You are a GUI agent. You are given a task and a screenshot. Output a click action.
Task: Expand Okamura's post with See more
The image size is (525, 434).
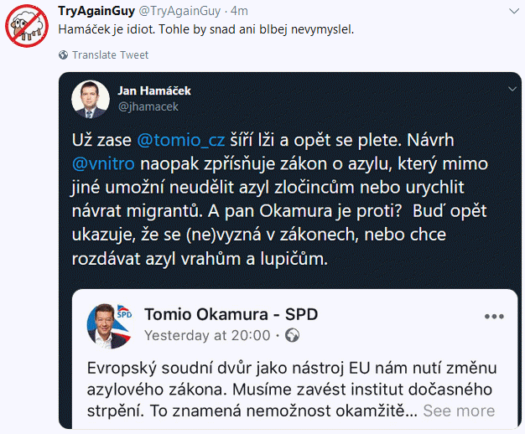tap(458, 411)
